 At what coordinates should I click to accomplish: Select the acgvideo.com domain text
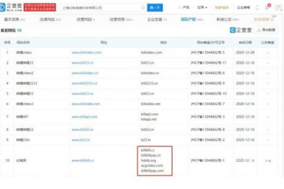pos(152,166)
